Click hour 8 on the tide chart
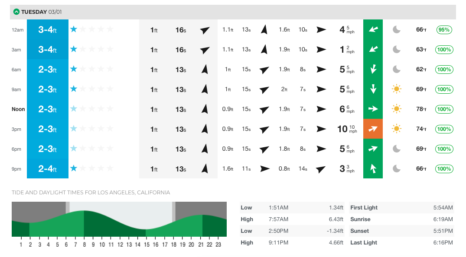Image resolution: width=466 pixels, height=257 pixels. pyautogui.click(x=84, y=244)
